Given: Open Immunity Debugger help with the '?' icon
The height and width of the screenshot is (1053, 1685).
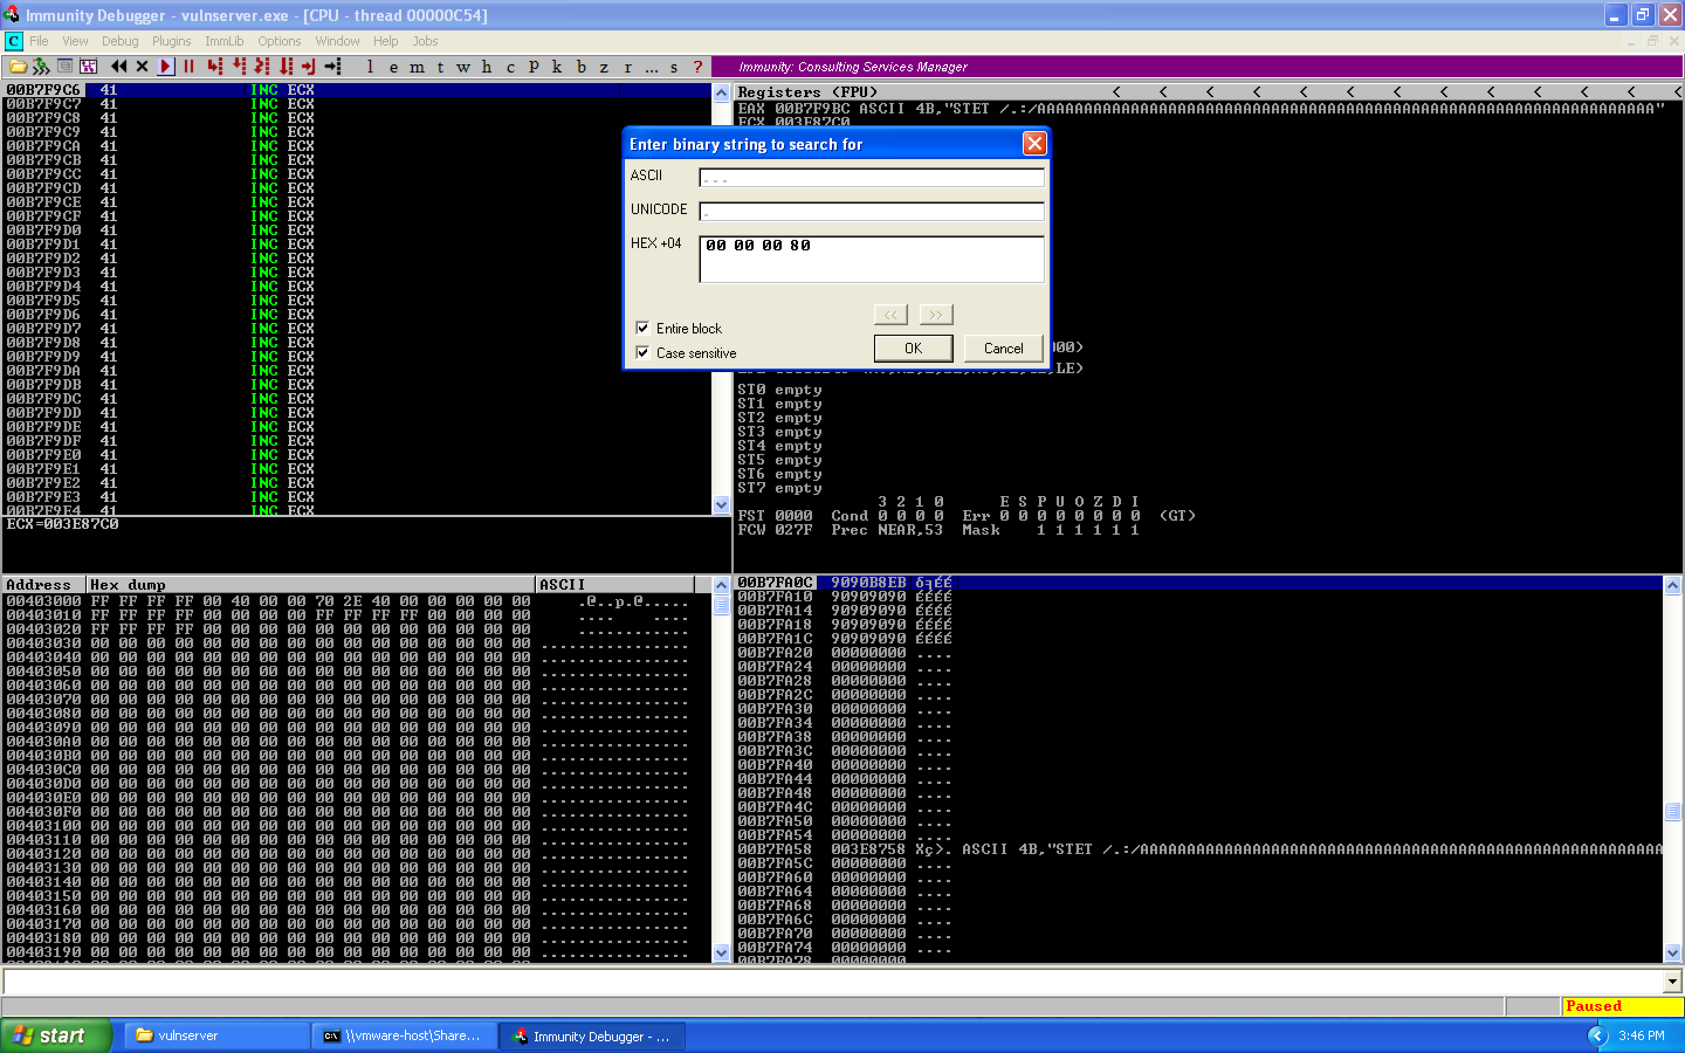Looking at the screenshot, I should [x=697, y=67].
